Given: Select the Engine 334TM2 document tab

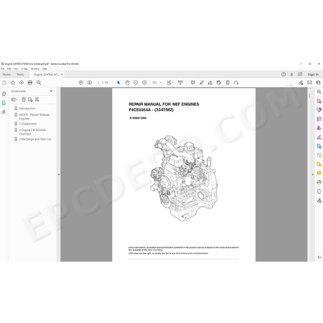Looking at the screenshot, I should point(47,75).
